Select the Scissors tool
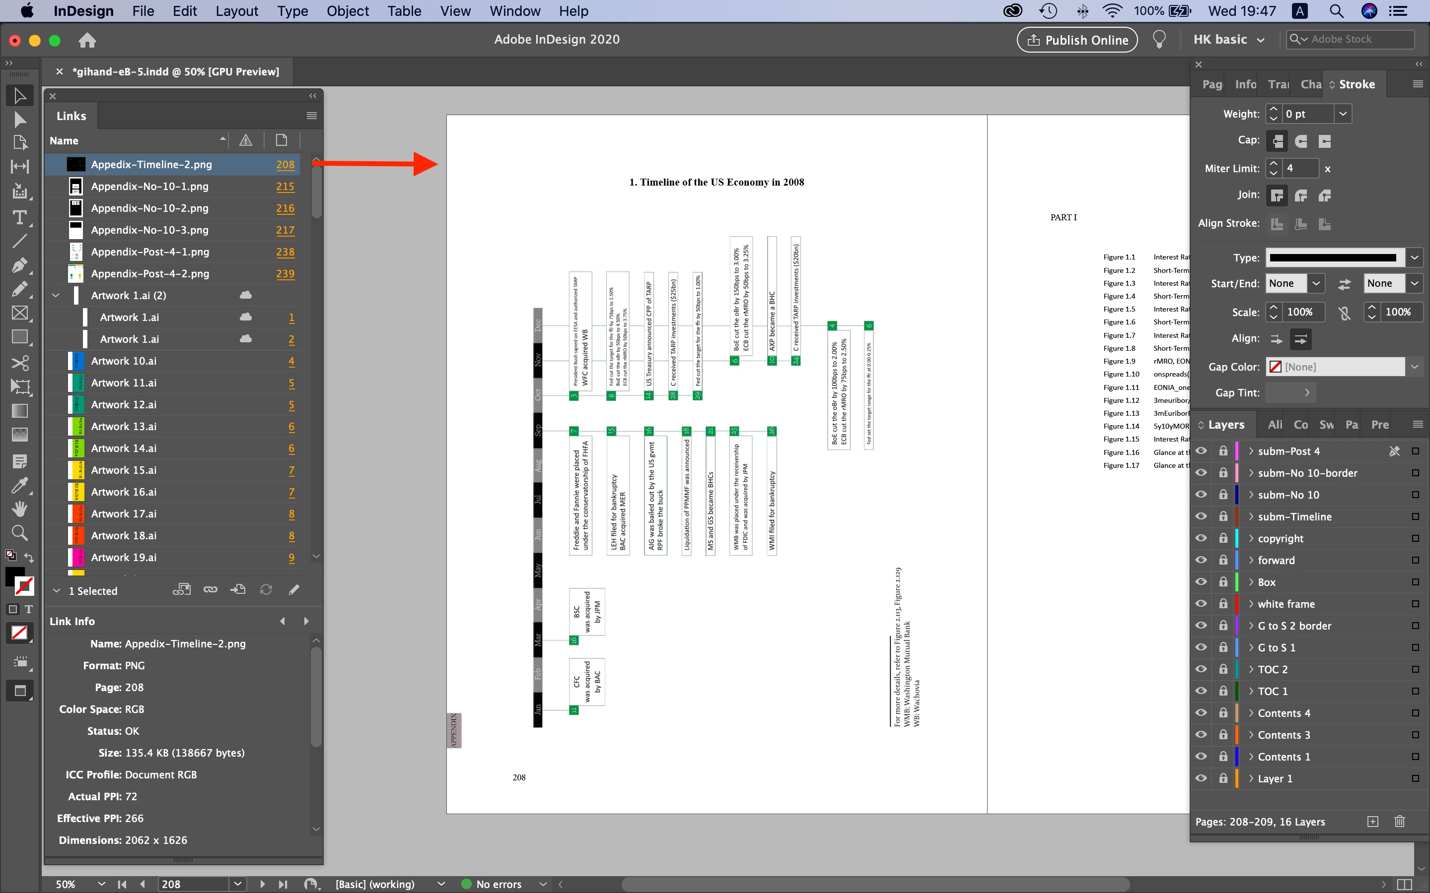Screen dimensions: 1430x893 click(x=19, y=362)
